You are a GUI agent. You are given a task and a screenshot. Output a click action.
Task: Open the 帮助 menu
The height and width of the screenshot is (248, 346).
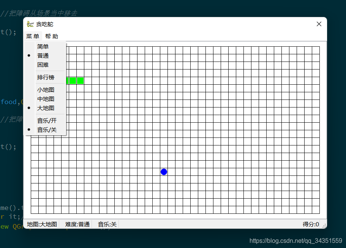(x=52, y=36)
